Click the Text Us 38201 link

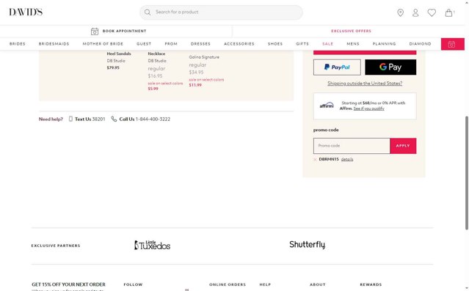click(90, 119)
